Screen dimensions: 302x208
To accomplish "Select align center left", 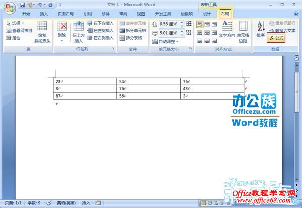I will [200, 33].
